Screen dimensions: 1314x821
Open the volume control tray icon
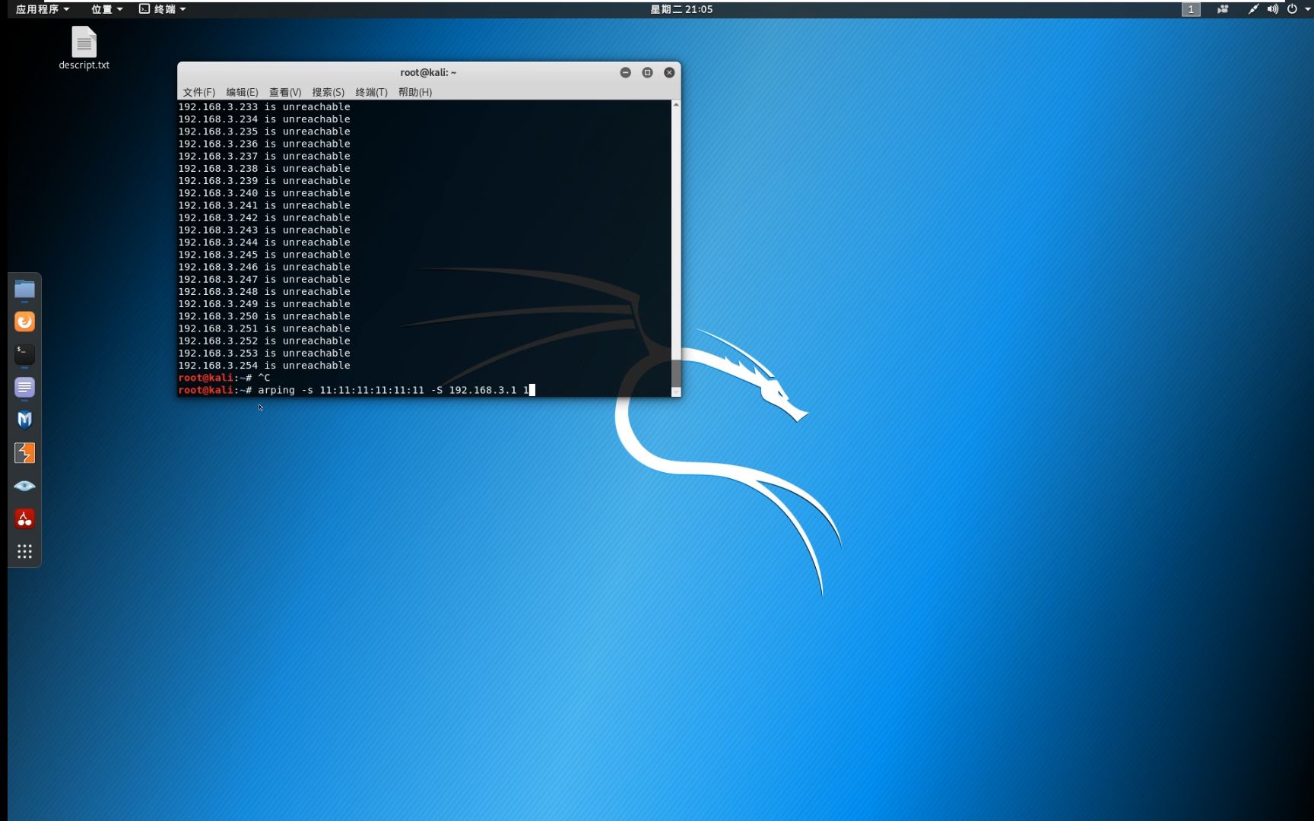(x=1273, y=9)
